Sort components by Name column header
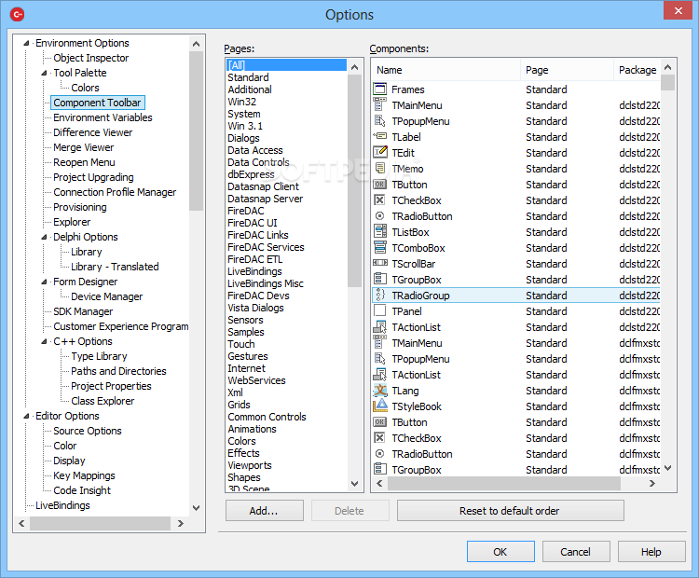699x578 pixels. [445, 70]
